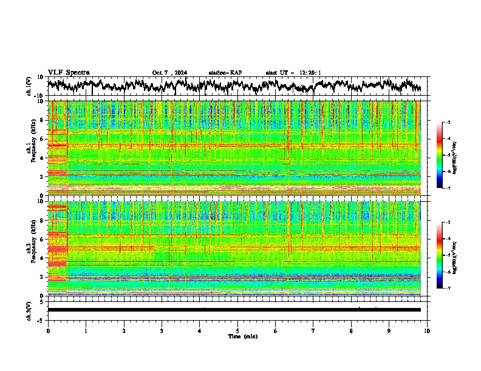The width and height of the screenshot is (481, 371).
Task: Click the "4" kHz tick of ch.2 frequency axis
Action: [42, 258]
